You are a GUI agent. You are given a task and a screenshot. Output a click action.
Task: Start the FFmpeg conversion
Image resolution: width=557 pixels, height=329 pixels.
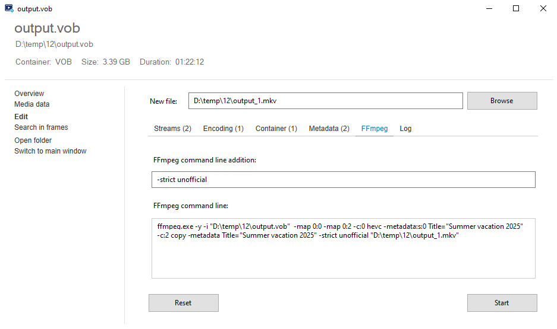pos(502,303)
